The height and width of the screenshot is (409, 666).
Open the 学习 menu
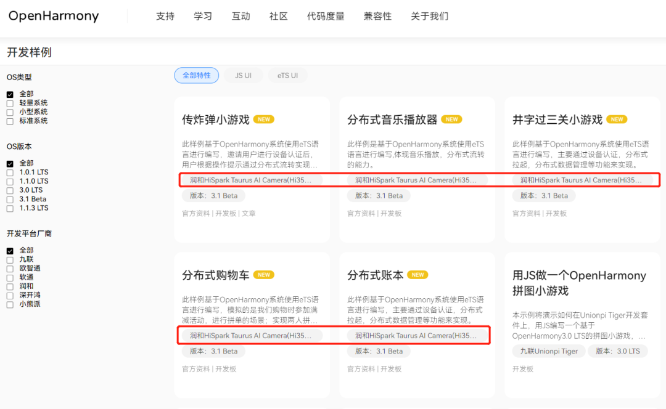click(x=203, y=16)
